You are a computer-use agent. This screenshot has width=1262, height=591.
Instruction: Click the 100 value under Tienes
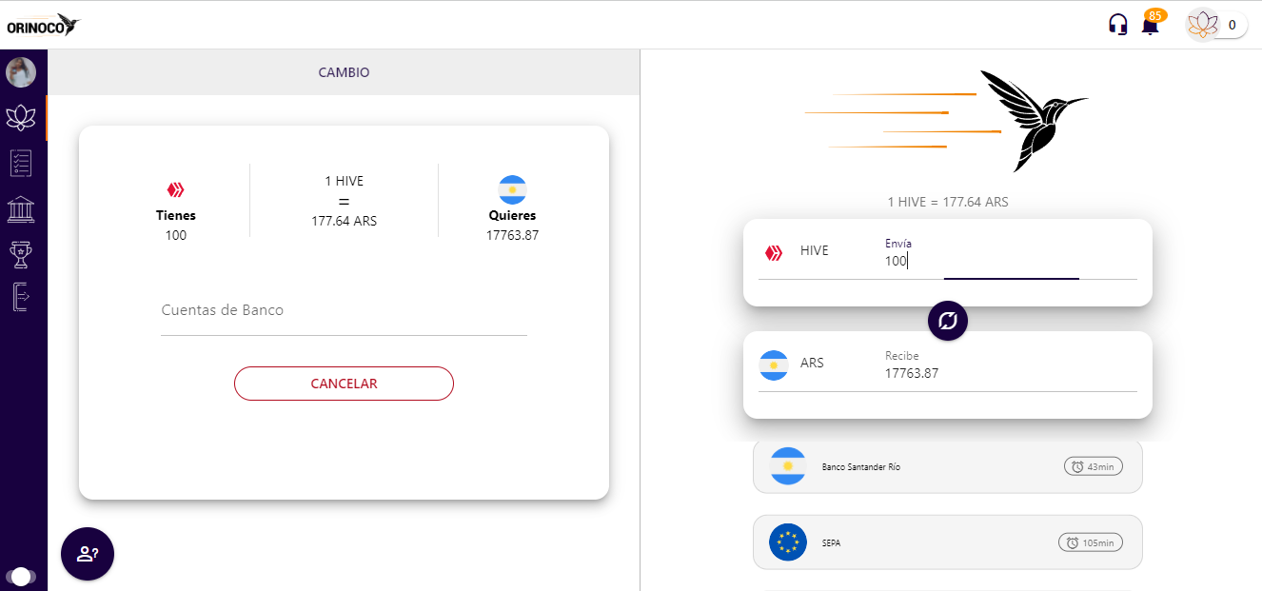pyautogui.click(x=176, y=235)
